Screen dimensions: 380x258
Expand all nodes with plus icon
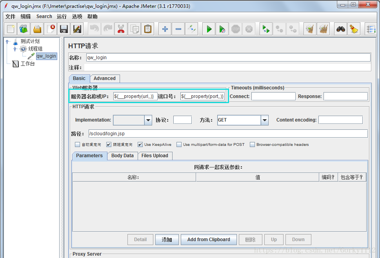click(x=165, y=29)
